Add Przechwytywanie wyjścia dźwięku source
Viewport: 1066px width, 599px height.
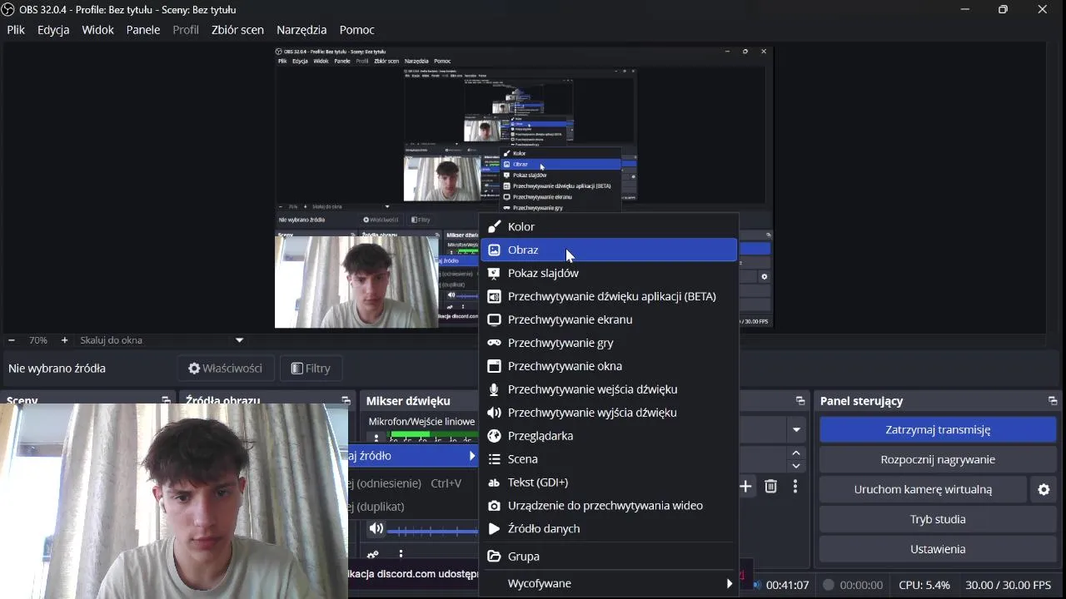[609, 413]
